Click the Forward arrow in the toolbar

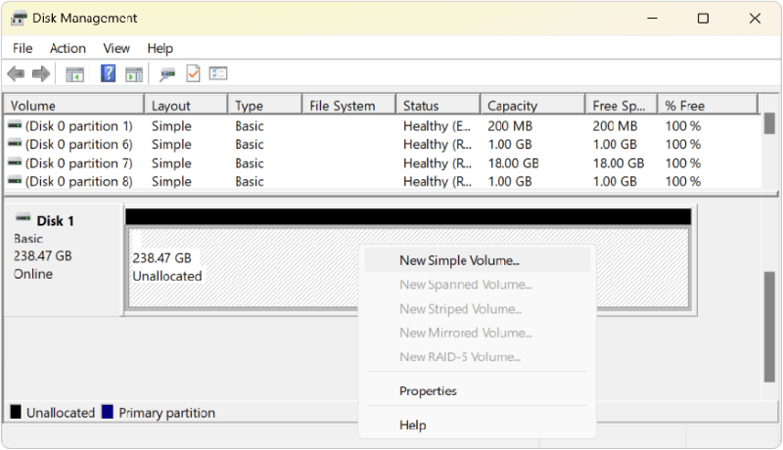(40, 73)
